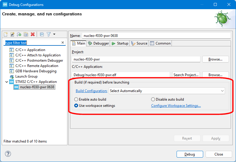The width and height of the screenshot is (236, 162).
Task: Start debugging with the Debug button
Action: click(190, 154)
